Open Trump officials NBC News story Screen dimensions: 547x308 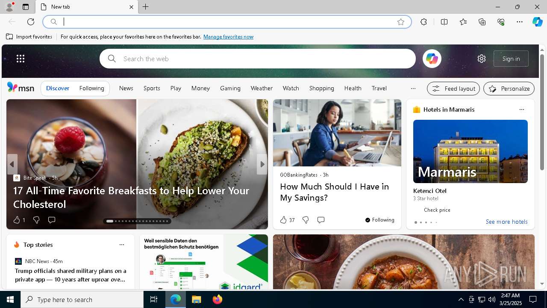[x=71, y=275]
